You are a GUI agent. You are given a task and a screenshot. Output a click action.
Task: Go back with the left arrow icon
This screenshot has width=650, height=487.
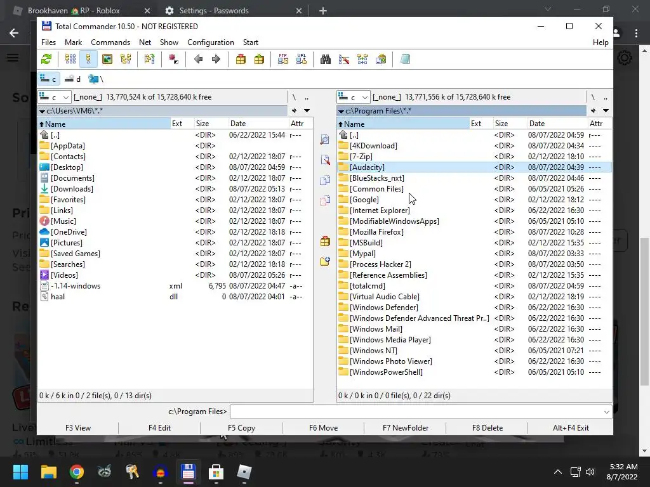click(x=198, y=59)
